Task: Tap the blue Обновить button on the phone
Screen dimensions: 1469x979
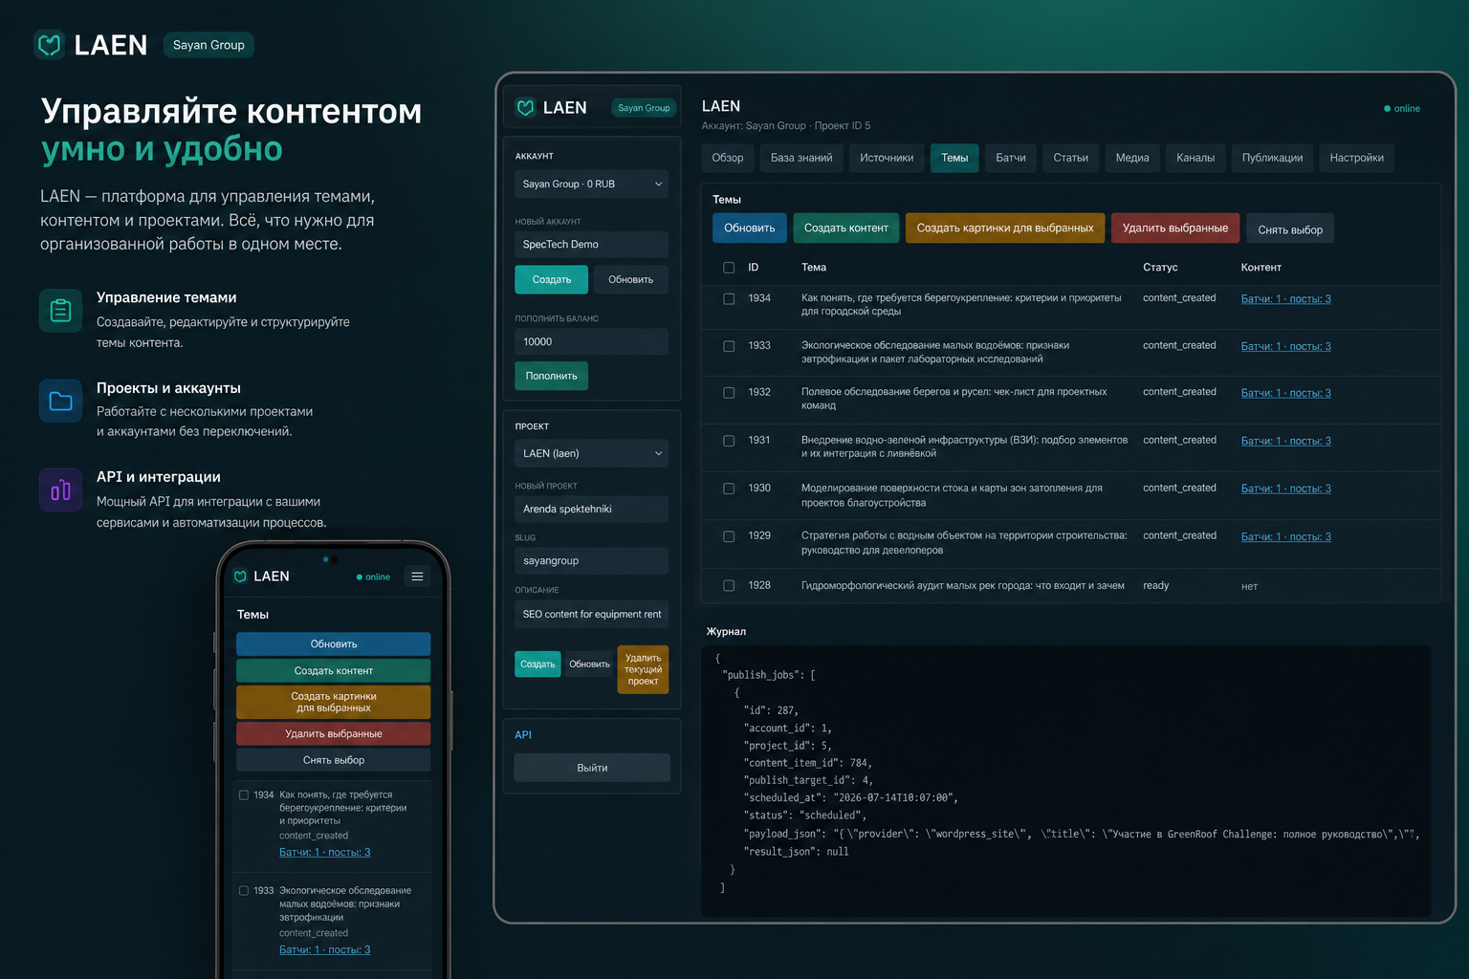Action: tap(333, 643)
